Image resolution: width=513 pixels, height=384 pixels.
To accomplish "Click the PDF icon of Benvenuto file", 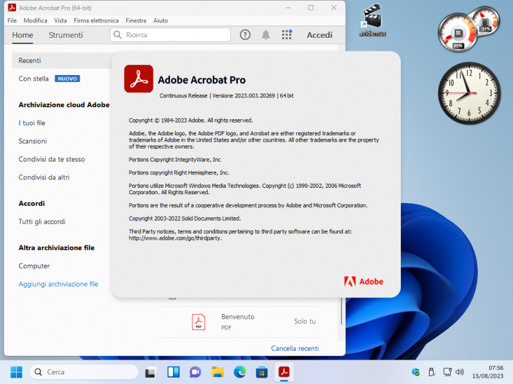I will pyautogui.click(x=199, y=322).
